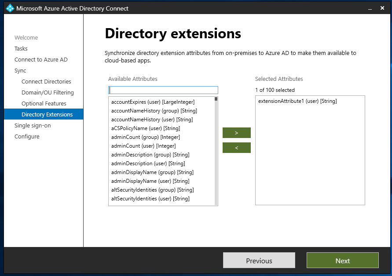
Task: Click the remove attribute < arrow button
Action: (x=236, y=148)
